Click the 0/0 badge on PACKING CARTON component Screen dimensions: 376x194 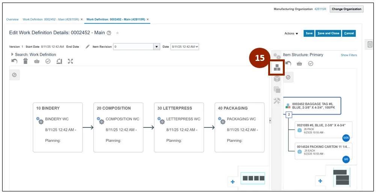click(x=346, y=159)
